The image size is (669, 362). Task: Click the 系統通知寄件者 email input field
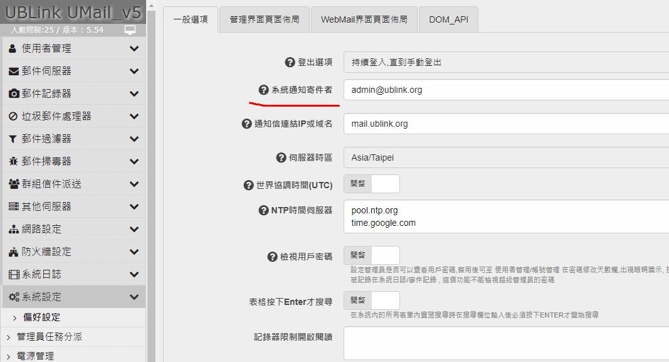(x=505, y=90)
